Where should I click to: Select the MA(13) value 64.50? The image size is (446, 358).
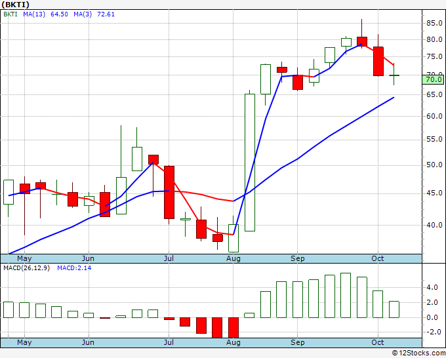click(x=59, y=14)
